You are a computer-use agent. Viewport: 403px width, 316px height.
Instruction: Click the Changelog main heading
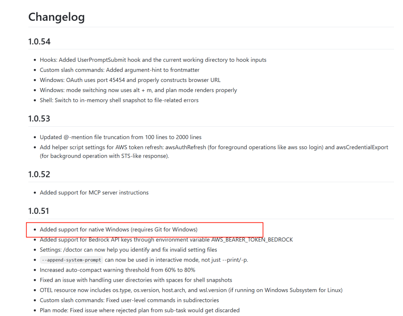click(56, 17)
